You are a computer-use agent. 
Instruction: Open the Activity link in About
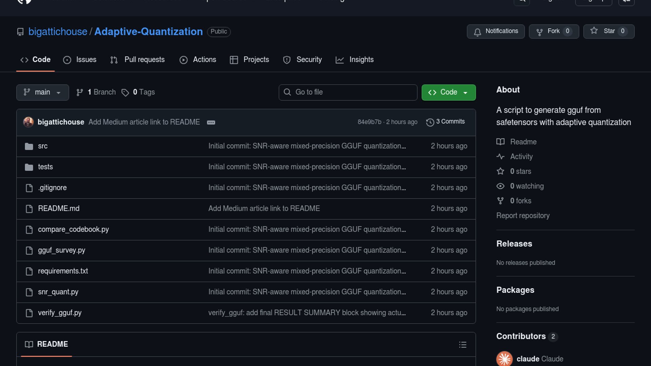[x=521, y=157]
